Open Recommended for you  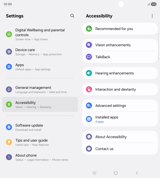(120, 29)
